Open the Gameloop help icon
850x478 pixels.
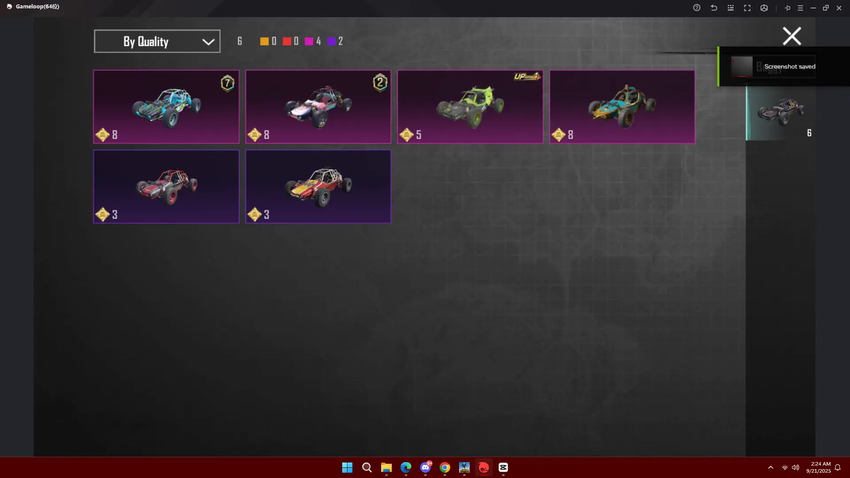point(697,8)
